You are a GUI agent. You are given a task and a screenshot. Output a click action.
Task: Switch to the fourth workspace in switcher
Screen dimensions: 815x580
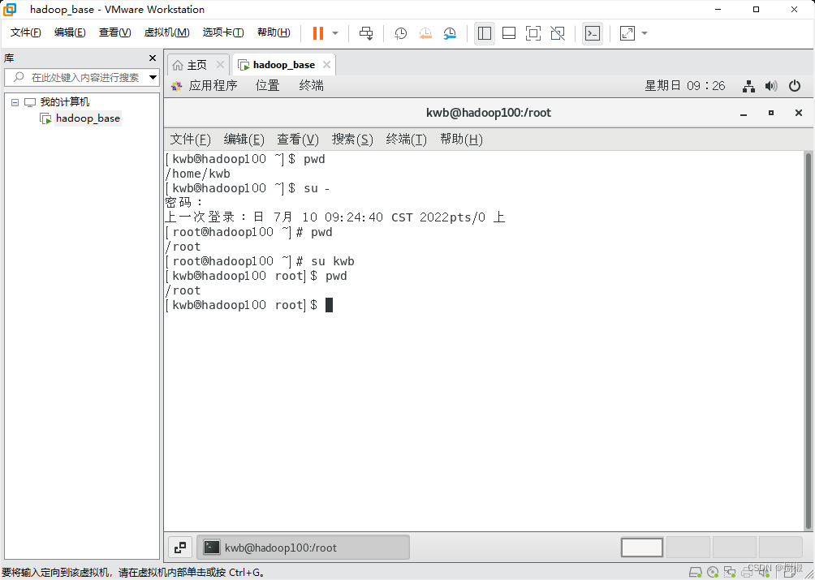(780, 548)
